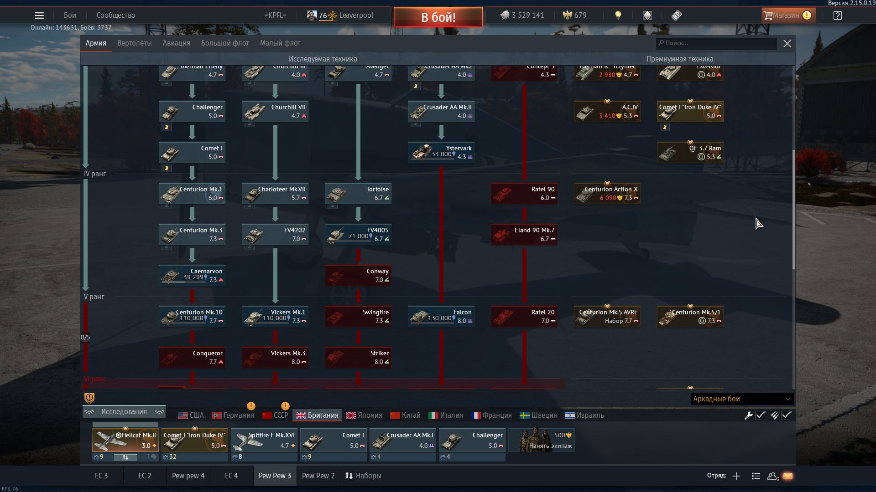Toggle the auto-refill ammo checkbox
876x492 pixels.
coord(786,415)
